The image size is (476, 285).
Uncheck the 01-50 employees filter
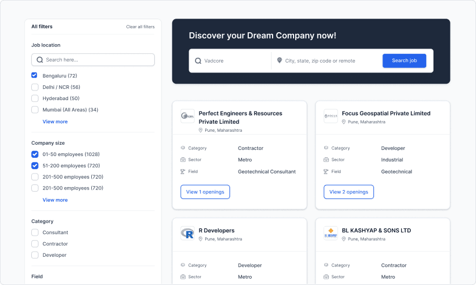35,154
